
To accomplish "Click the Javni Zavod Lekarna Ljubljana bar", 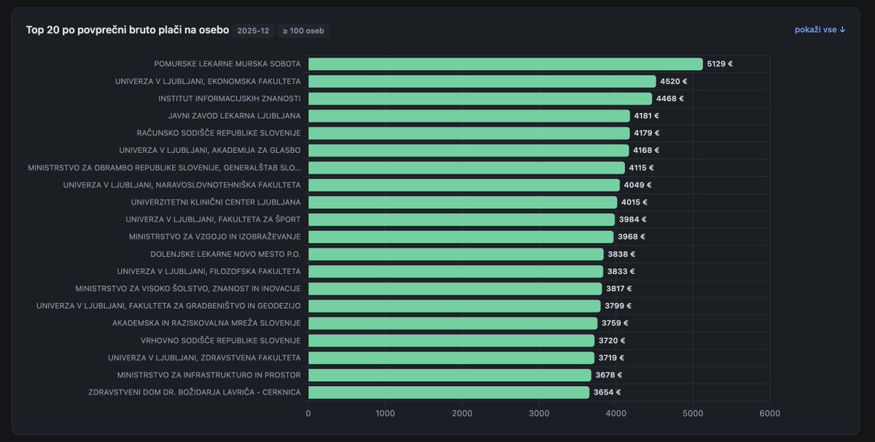I will pyautogui.click(x=469, y=116).
